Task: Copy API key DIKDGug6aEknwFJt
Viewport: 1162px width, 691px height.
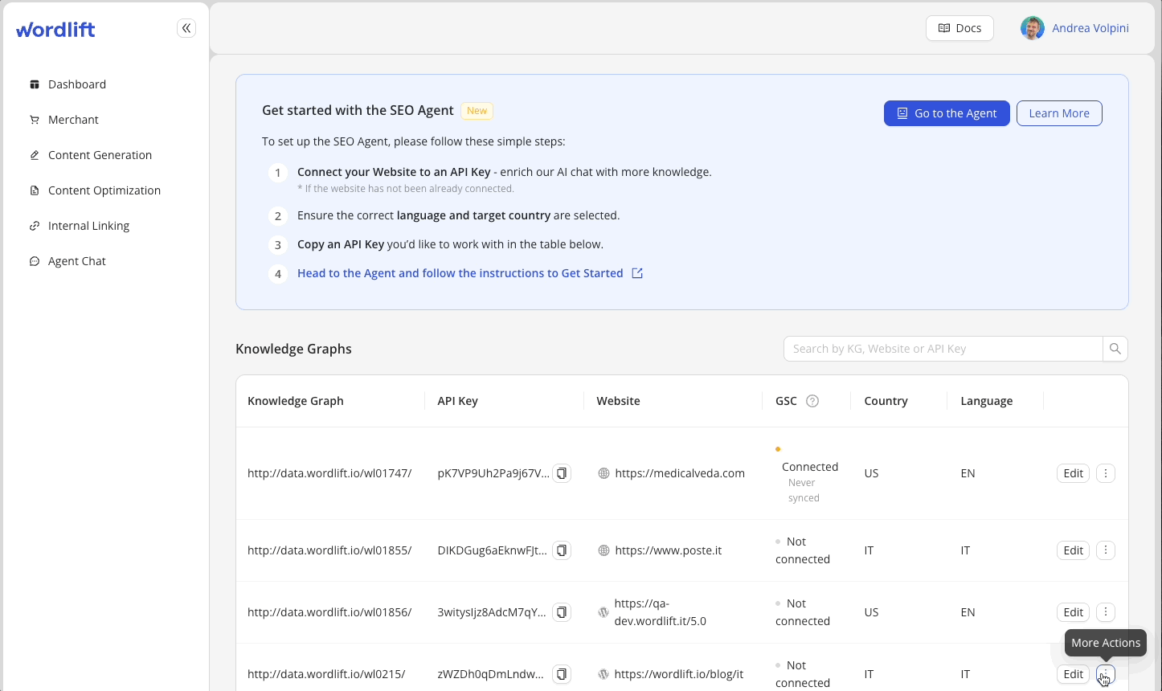Action: coord(563,550)
